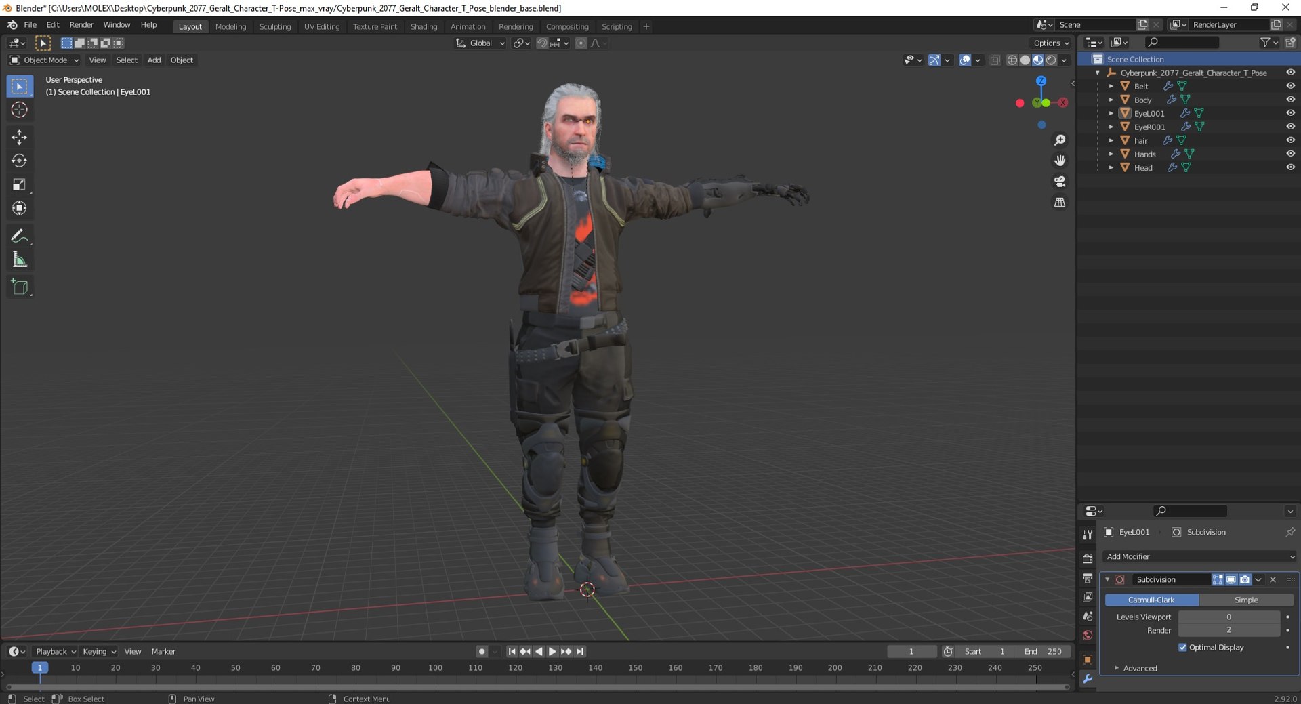Screen dimensions: 1301x704
Task: Click the pan view hand icon
Action: (1060, 161)
